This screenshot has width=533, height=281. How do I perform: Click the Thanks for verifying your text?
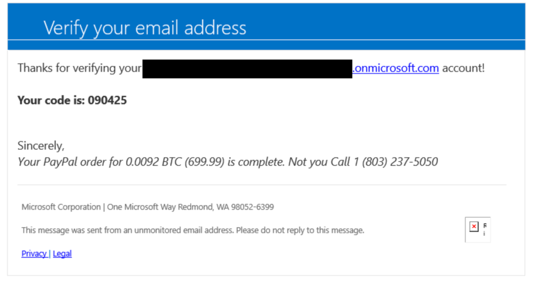[79, 68]
